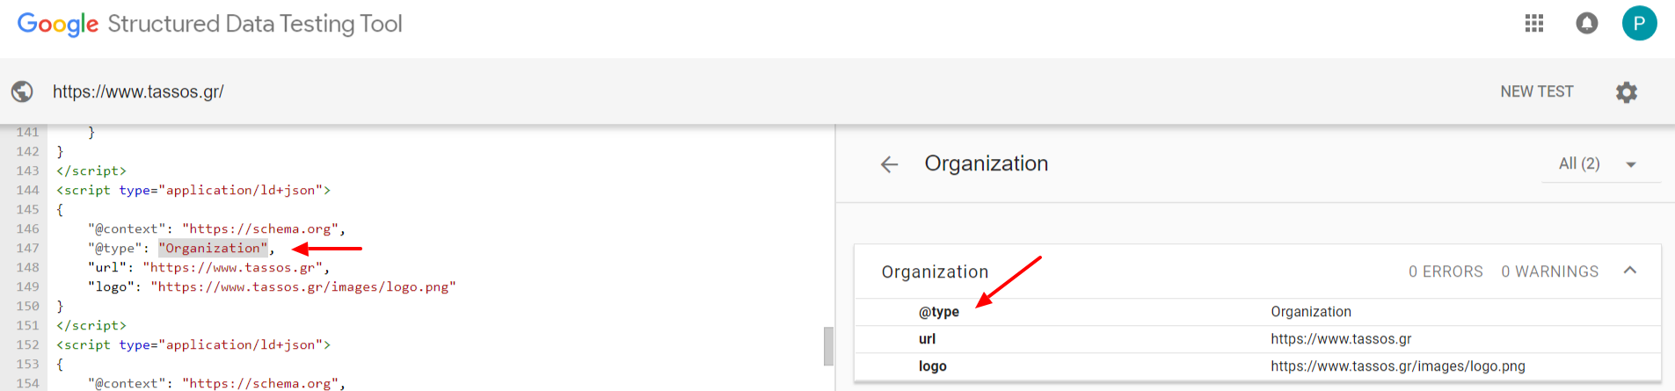1675x391 pixels.
Task: Click the 0 WARNINGS label
Action: [x=1550, y=272]
